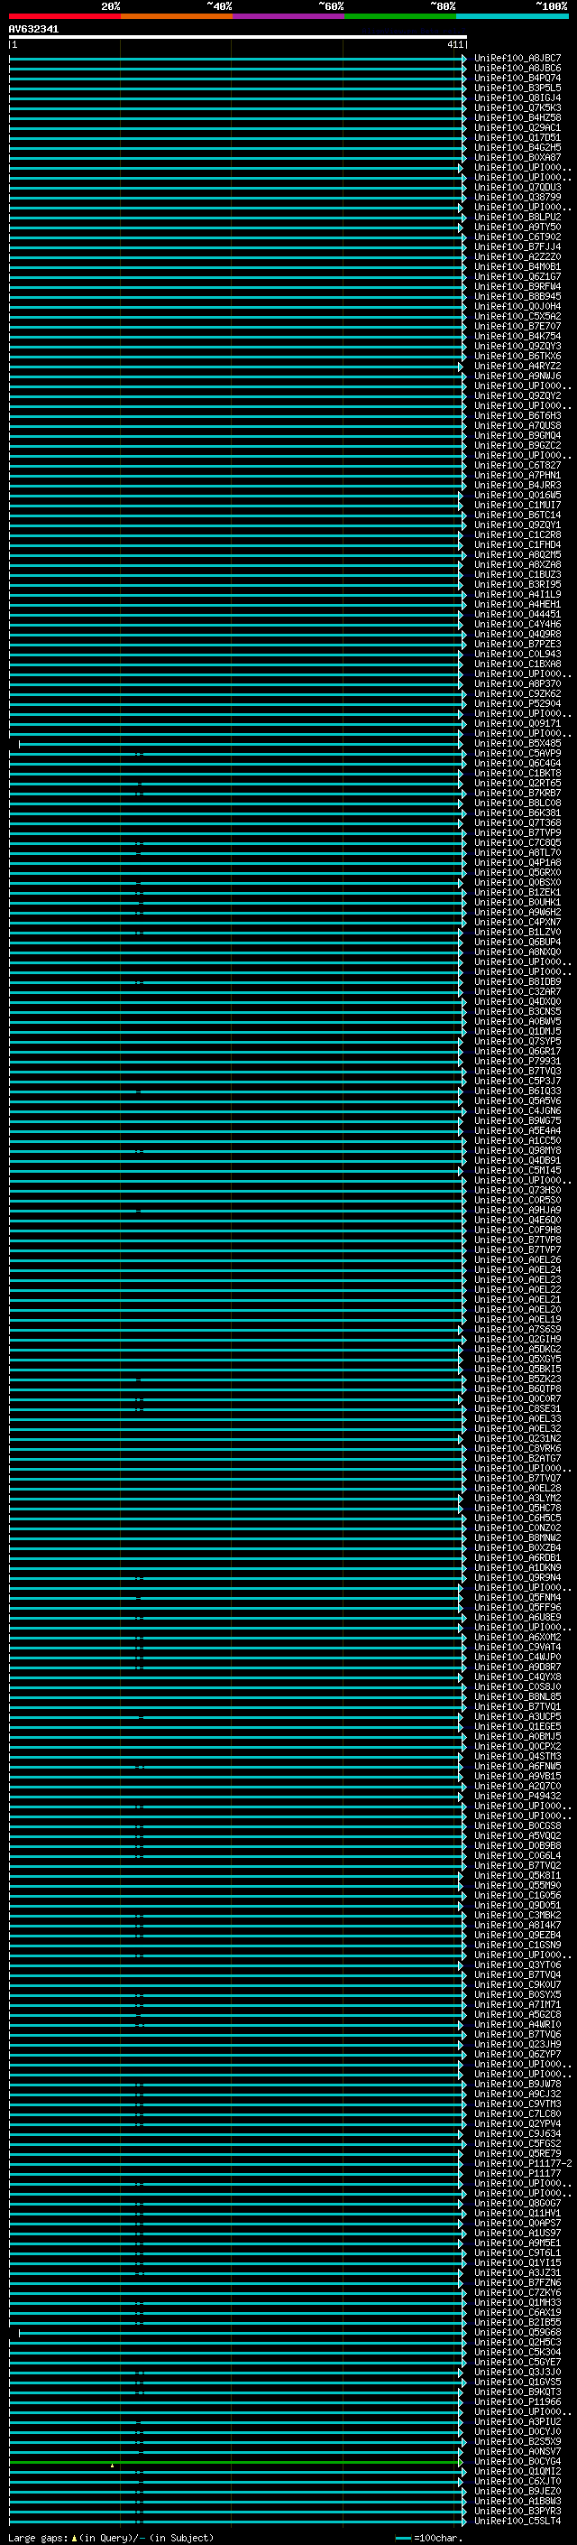577x2545 pixels.
Task: Pick hit label UniRef100_Q7QDU3
Action: 517,187
